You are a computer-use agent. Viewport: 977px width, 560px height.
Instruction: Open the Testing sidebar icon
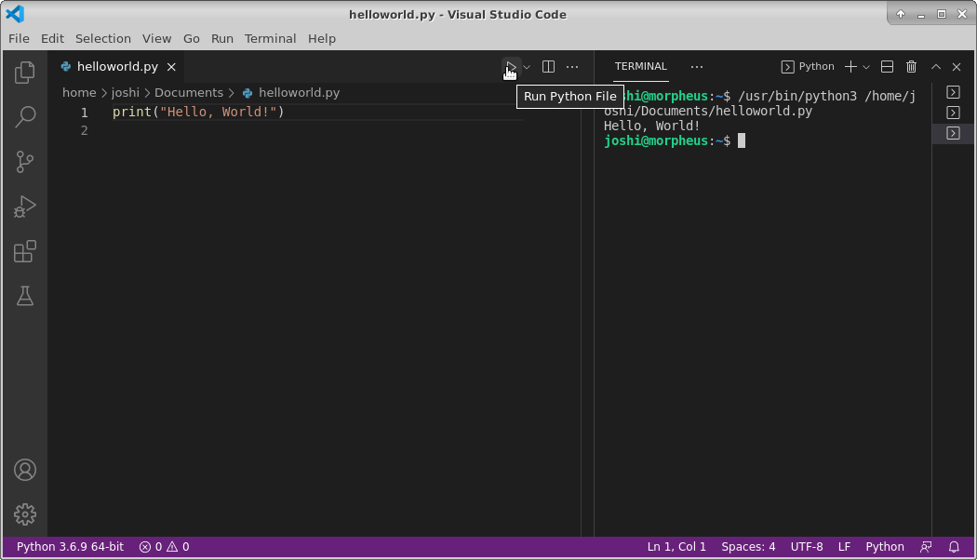[x=24, y=296]
